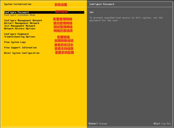Select Configure Keyboard option
The image size is (174, 128).
click(16, 34)
